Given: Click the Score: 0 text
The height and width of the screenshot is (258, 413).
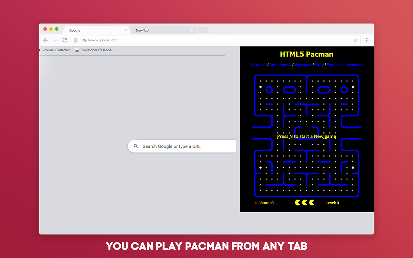Looking at the screenshot, I should pos(267,203).
